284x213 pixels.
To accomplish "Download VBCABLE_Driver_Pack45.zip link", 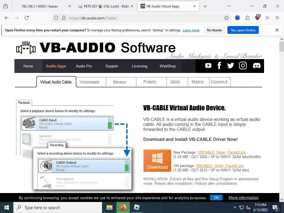I will 222,152.
